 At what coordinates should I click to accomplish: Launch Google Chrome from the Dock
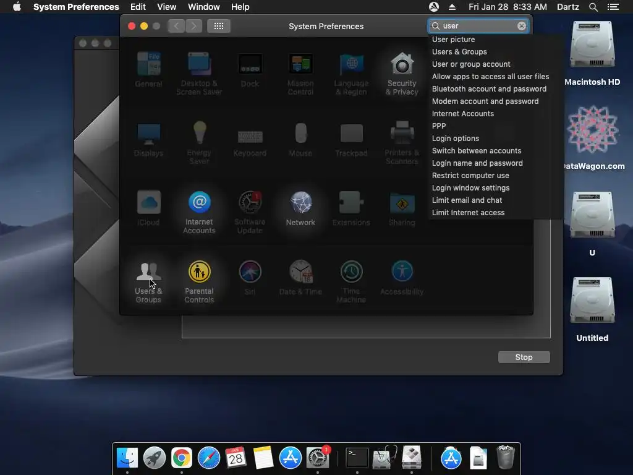click(181, 458)
